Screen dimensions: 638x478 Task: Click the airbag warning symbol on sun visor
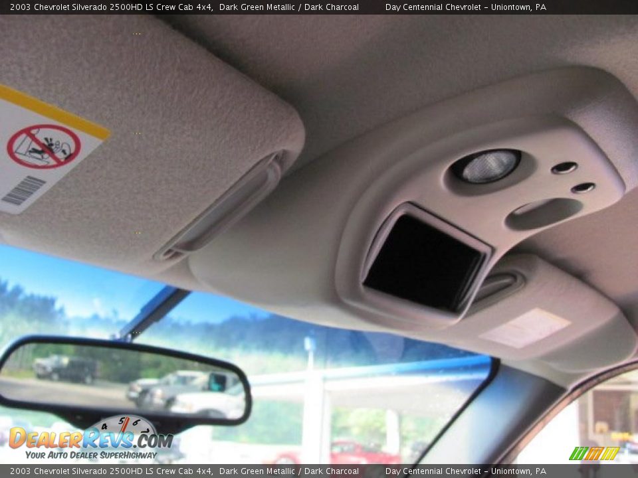[44, 146]
